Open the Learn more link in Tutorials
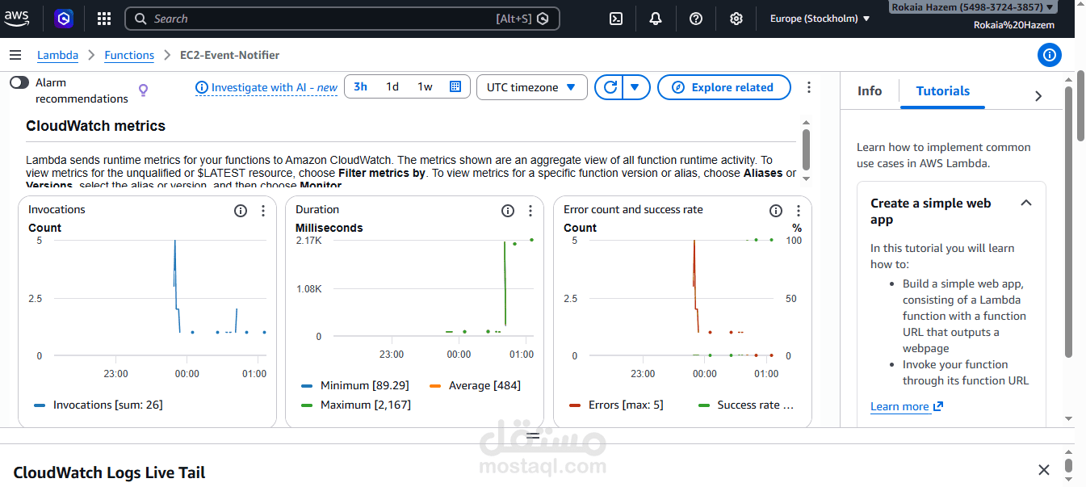The width and height of the screenshot is (1086, 487). 900,405
